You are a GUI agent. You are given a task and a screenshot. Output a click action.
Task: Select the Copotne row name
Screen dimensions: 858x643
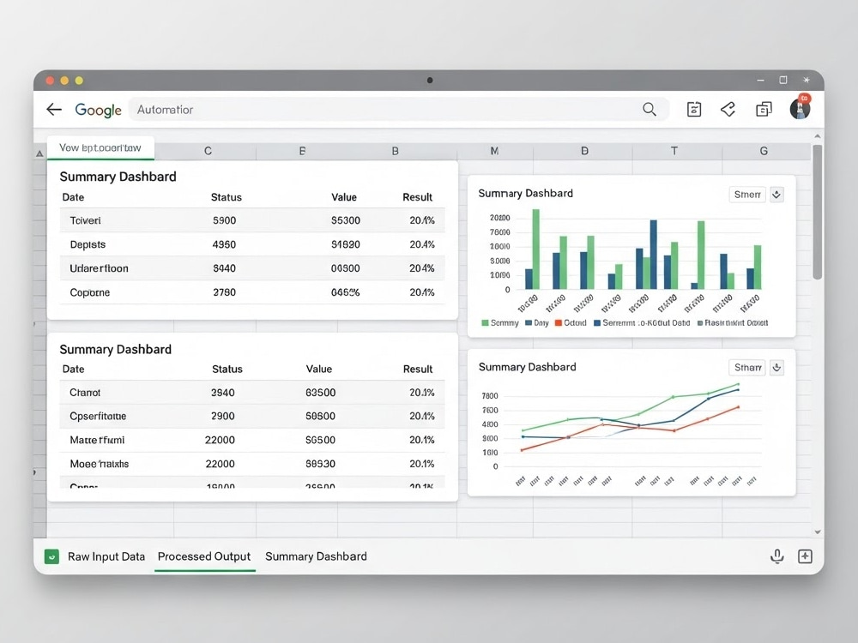click(90, 292)
